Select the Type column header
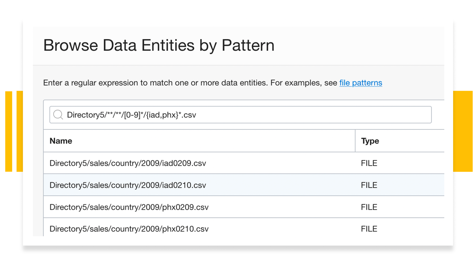This screenshot has width=473, height=261. tap(370, 141)
